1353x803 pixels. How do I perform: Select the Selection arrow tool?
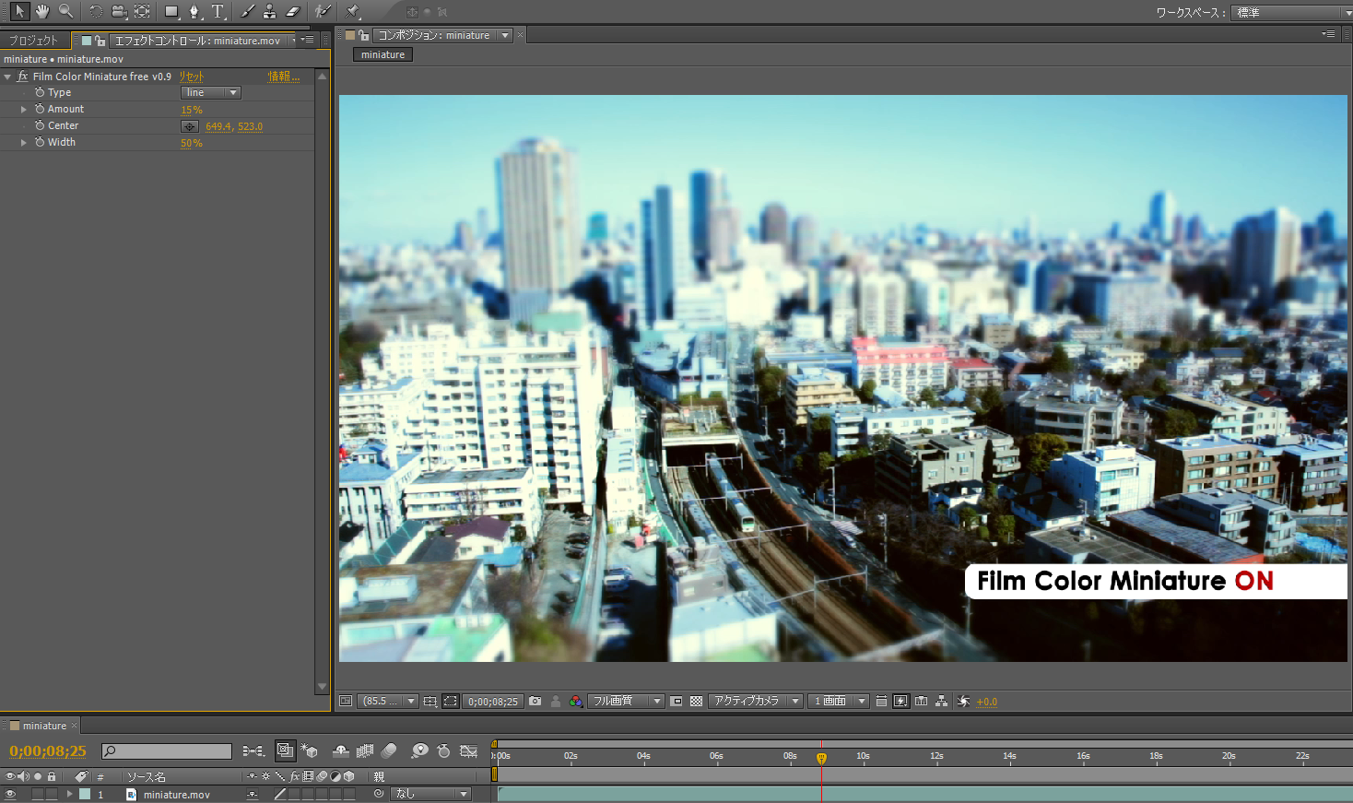coord(19,11)
